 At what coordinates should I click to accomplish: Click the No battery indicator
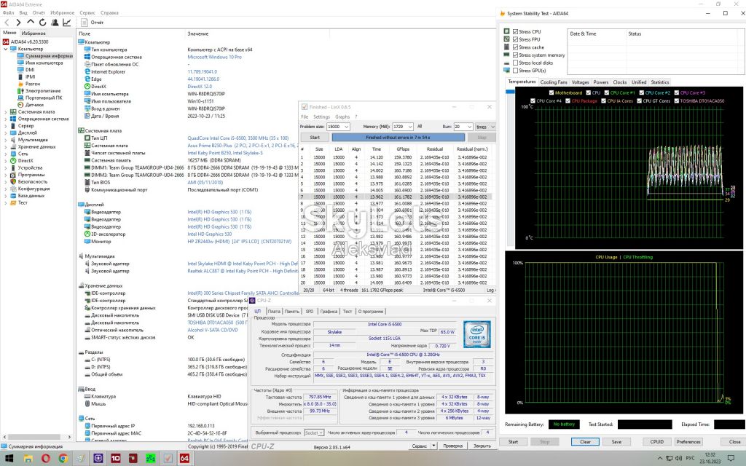[564, 424]
